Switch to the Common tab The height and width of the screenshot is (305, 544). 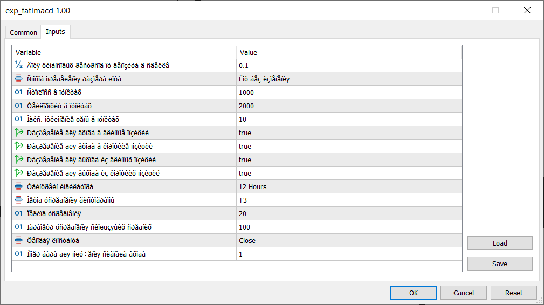click(x=24, y=32)
